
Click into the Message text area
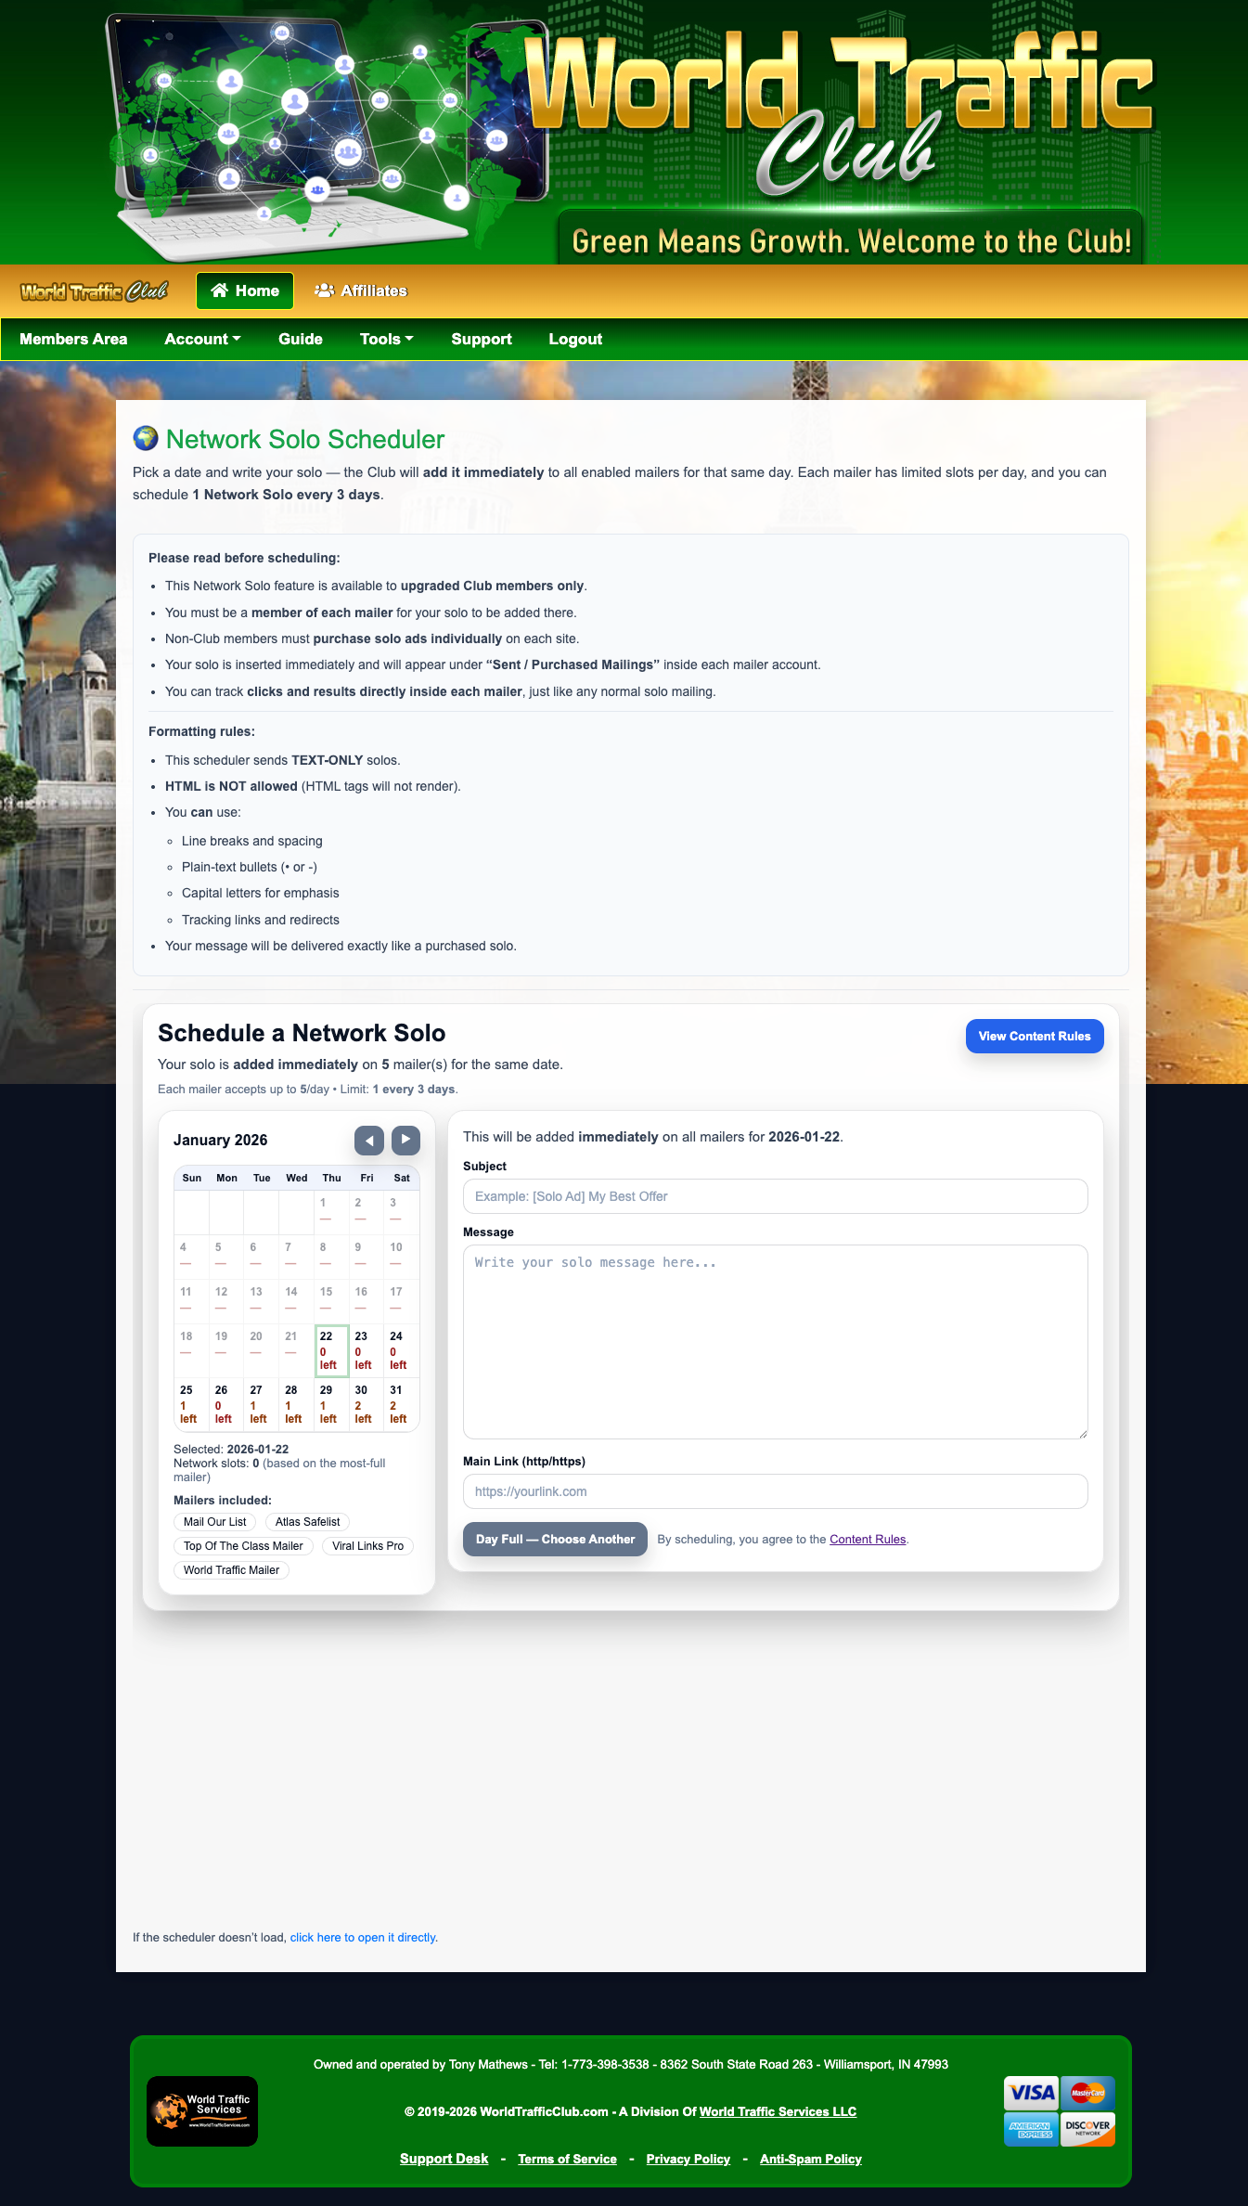[775, 1341]
